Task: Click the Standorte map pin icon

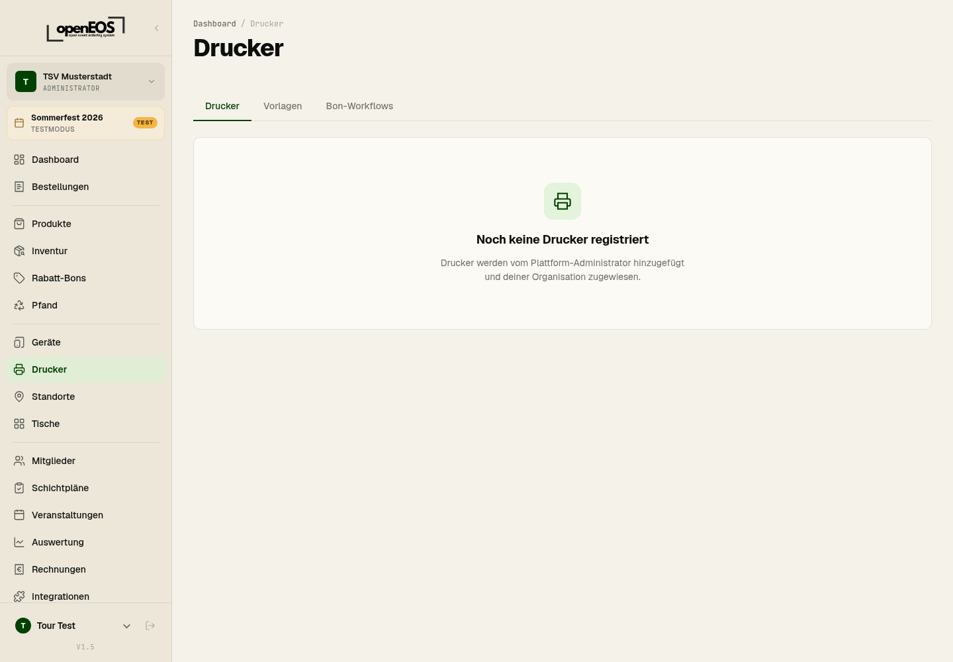Action: (19, 397)
